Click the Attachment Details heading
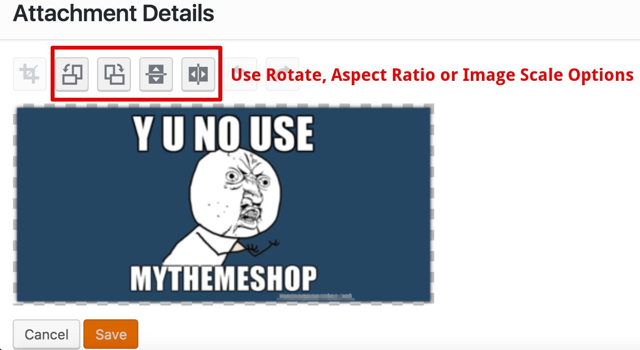The height and width of the screenshot is (350, 640). (114, 13)
